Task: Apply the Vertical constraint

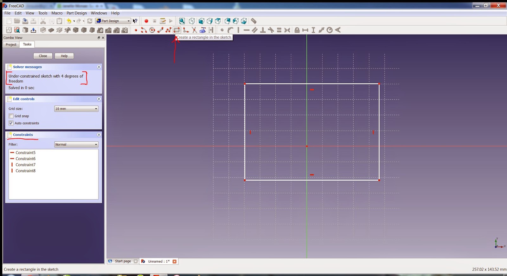Action: point(238,30)
